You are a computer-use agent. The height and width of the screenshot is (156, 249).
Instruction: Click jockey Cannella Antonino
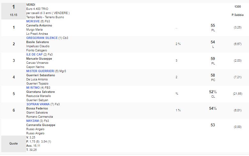[39, 25]
